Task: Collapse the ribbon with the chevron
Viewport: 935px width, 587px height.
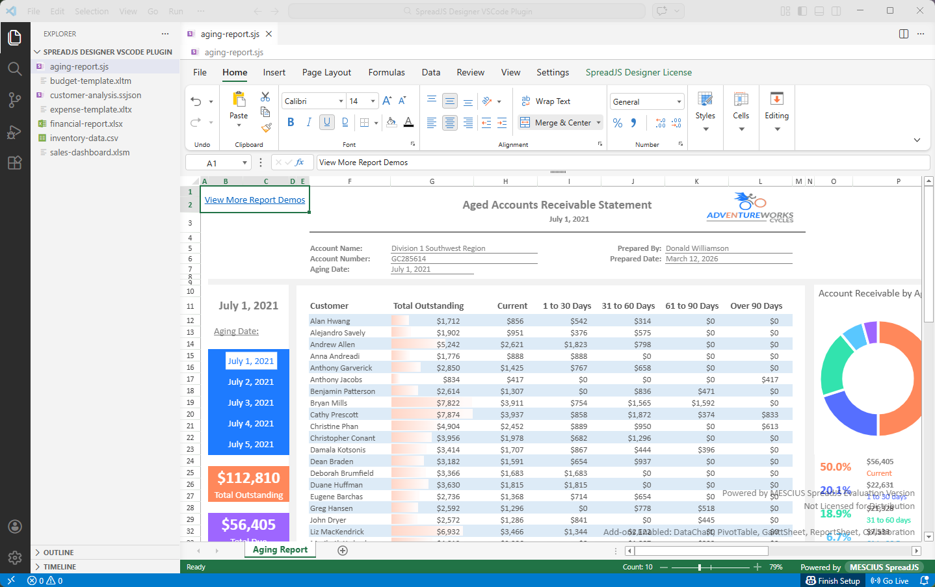Action: pyautogui.click(x=917, y=140)
